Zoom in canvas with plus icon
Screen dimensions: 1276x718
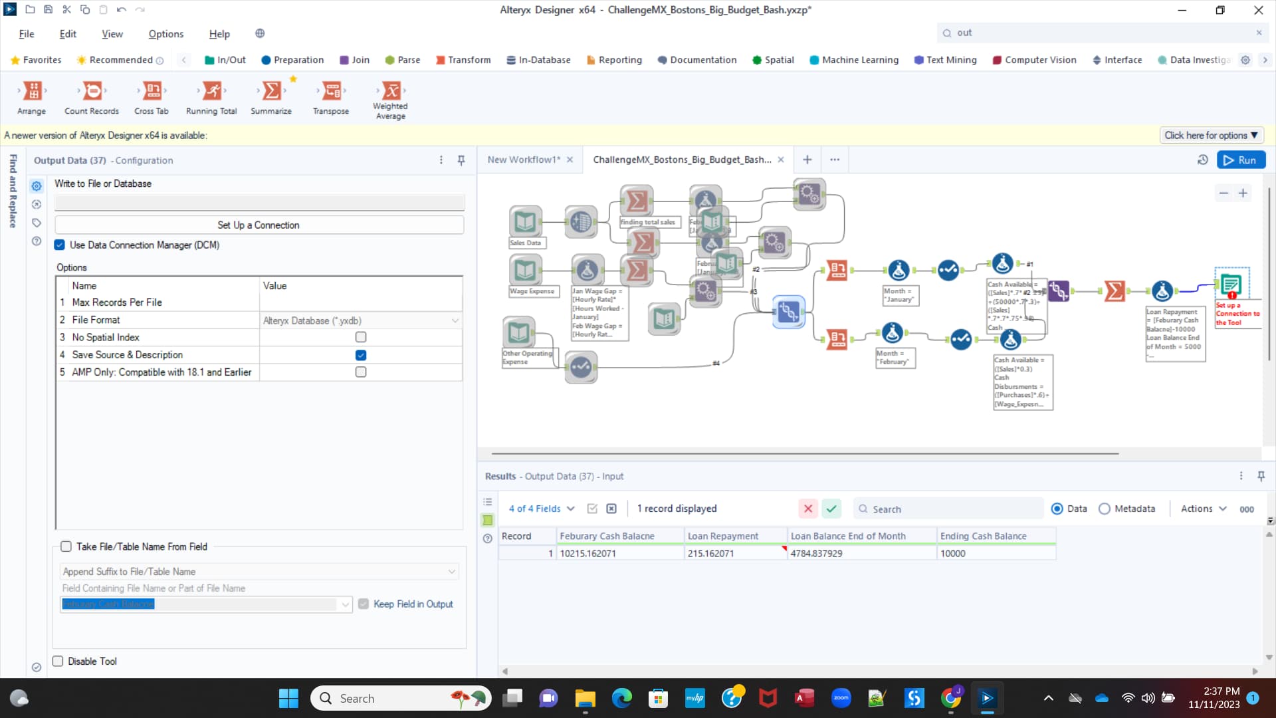click(1243, 193)
